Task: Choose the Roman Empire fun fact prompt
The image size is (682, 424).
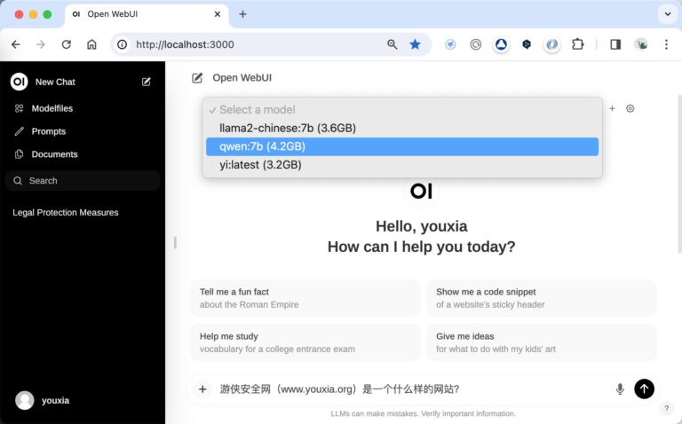Action: coord(305,298)
